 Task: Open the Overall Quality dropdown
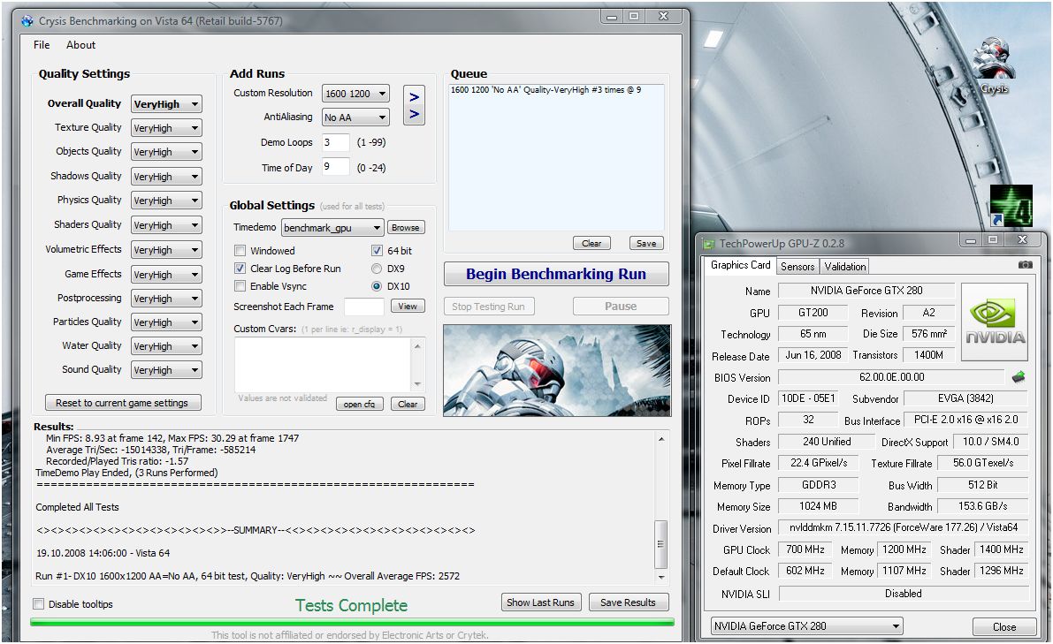166,104
